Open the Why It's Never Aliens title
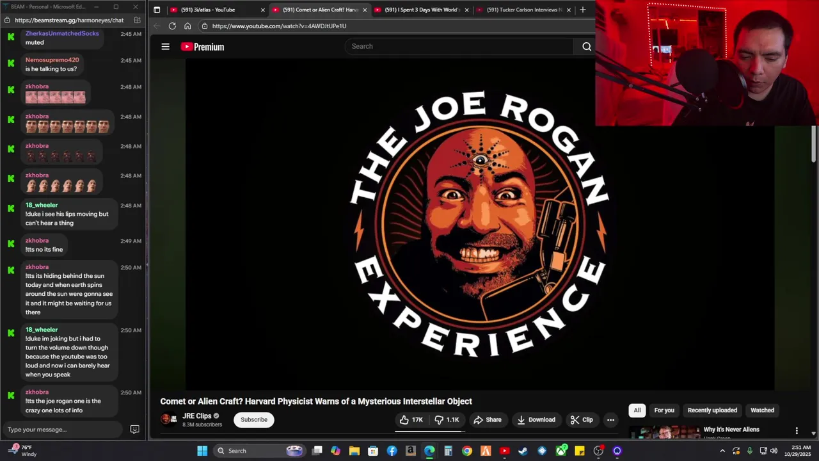819x461 pixels. point(731,430)
